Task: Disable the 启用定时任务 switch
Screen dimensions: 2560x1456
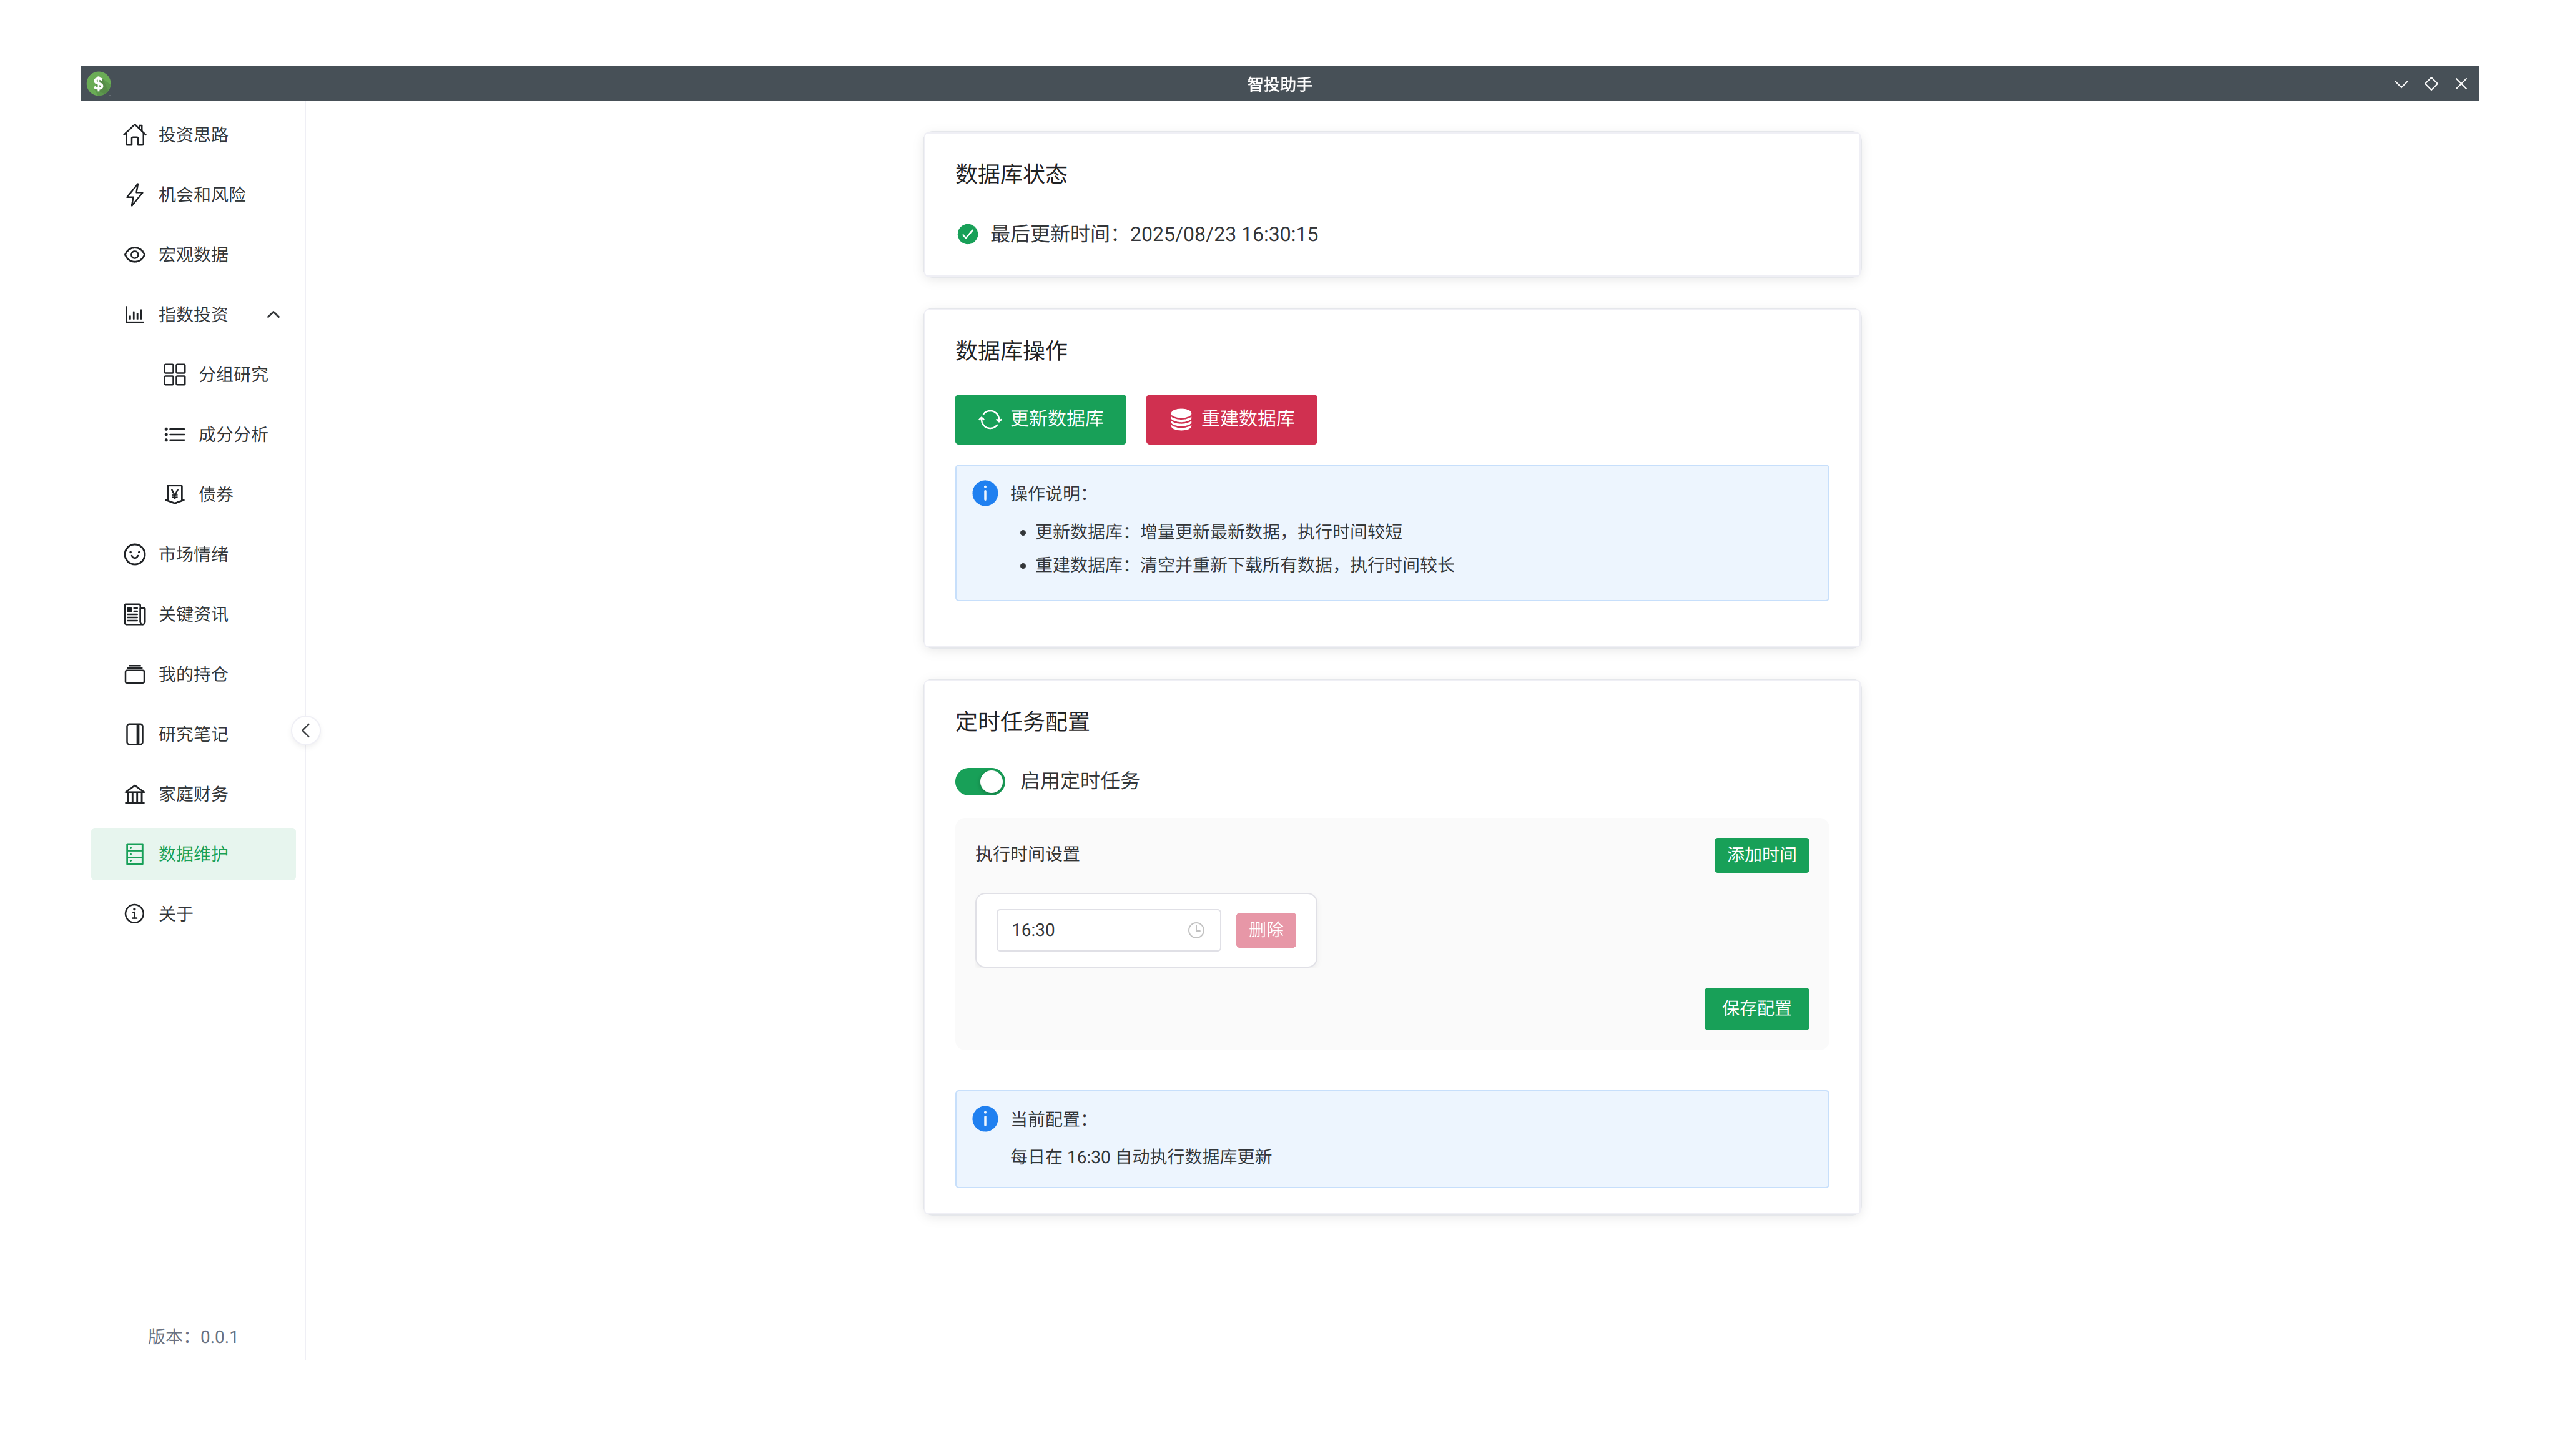Action: (979, 781)
